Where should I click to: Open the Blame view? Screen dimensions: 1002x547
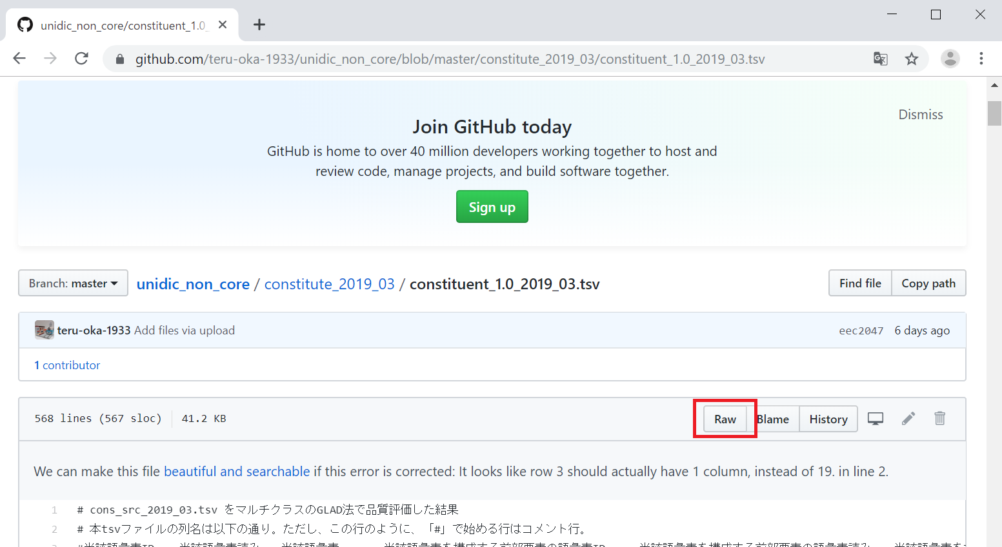coord(773,419)
